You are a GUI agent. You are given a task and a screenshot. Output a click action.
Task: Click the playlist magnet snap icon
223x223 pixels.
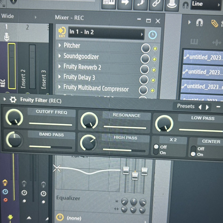point(199,23)
